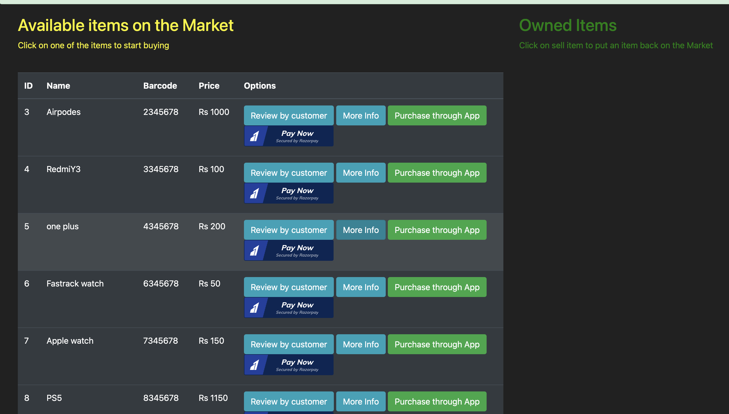Click Pay Now text for RedmiY3
This screenshot has width=729, height=414.
pyautogui.click(x=297, y=190)
